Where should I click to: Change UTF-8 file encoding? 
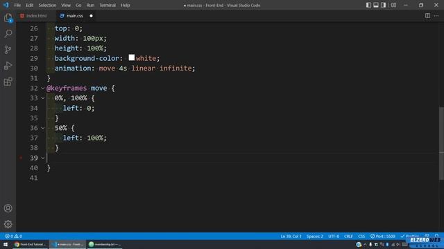[334, 236]
